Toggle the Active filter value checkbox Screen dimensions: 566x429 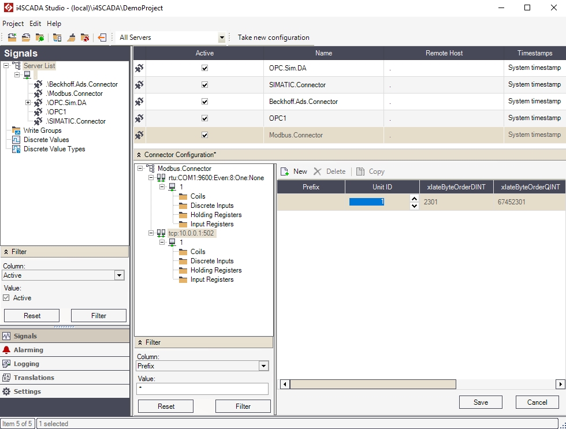pyautogui.click(x=6, y=298)
